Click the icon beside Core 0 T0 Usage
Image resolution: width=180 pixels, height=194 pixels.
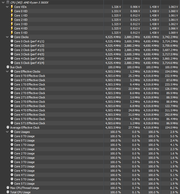[12, 136]
